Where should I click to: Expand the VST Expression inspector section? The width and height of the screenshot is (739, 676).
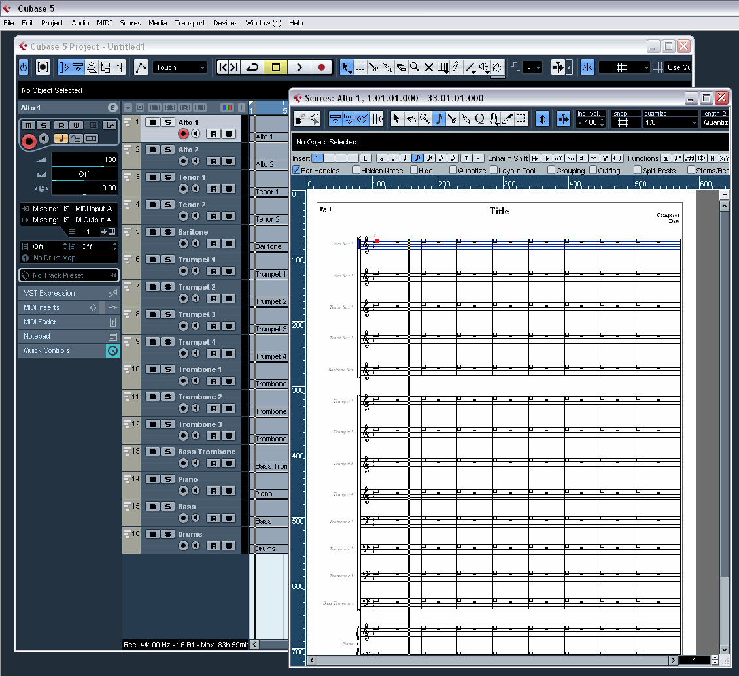69,293
